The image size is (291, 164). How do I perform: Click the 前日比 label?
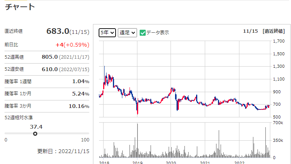(x=11, y=45)
